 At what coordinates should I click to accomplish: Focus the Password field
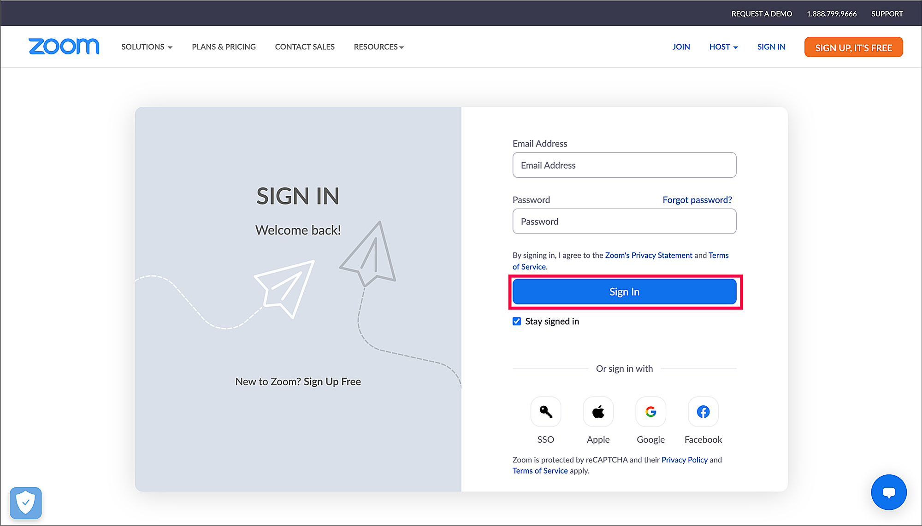coord(624,221)
